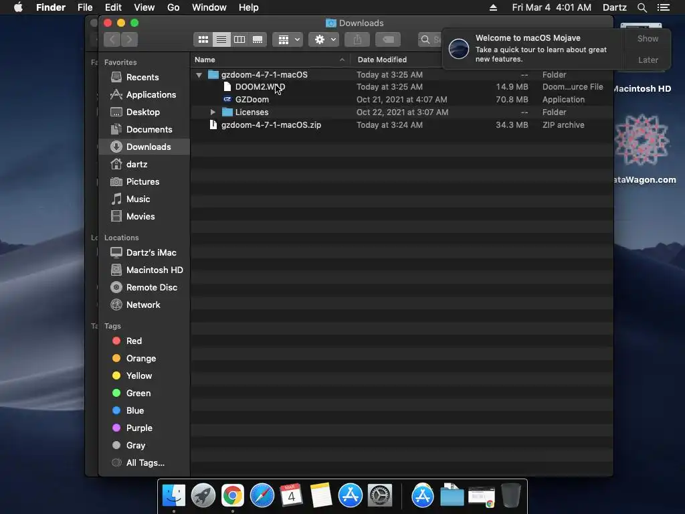Expand the Licenses folder

[213, 112]
